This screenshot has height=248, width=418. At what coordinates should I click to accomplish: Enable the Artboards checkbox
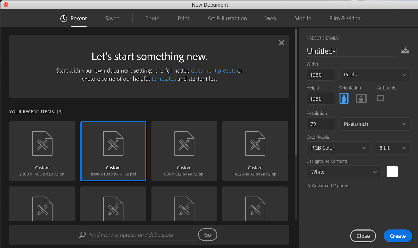pyautogui.click(x=380, y=98)
